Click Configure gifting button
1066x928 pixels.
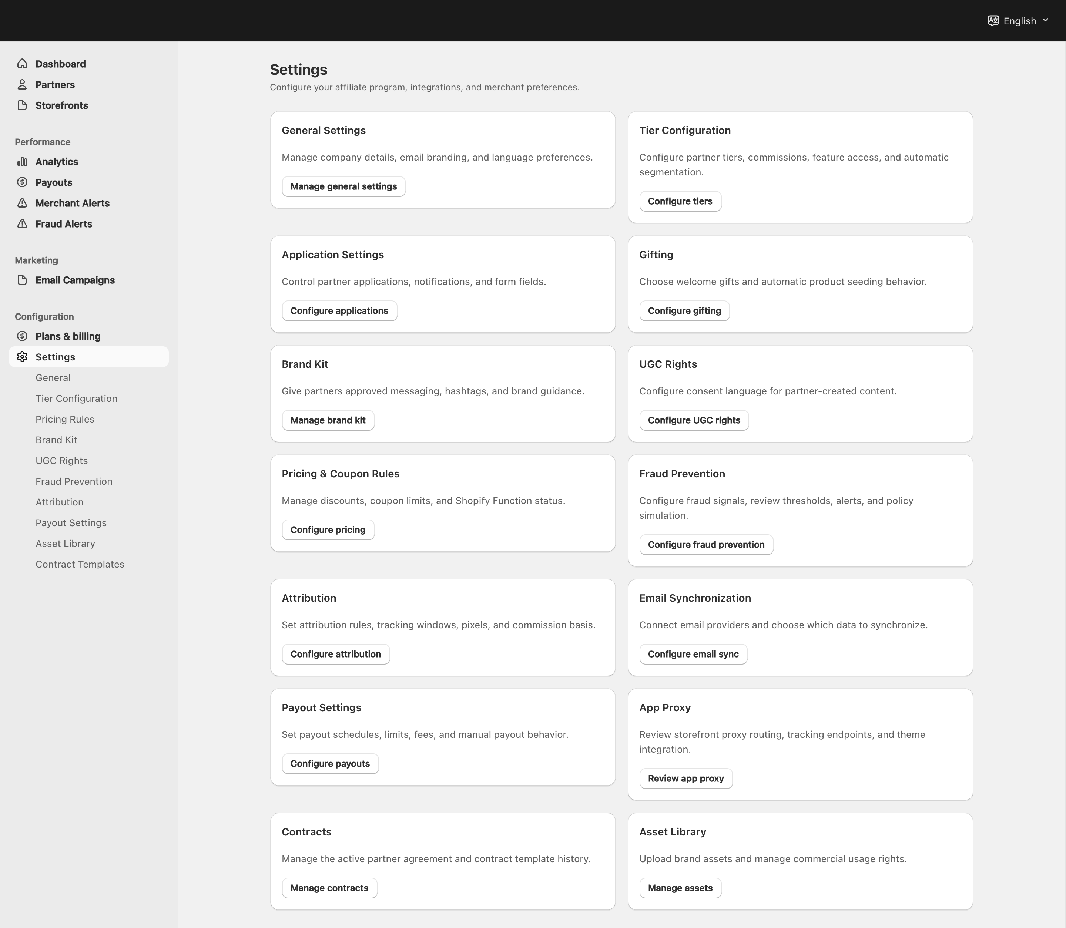tap(684, 311)
